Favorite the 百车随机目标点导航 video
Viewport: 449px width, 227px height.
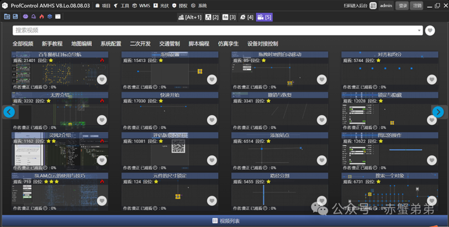coord(102,80)
